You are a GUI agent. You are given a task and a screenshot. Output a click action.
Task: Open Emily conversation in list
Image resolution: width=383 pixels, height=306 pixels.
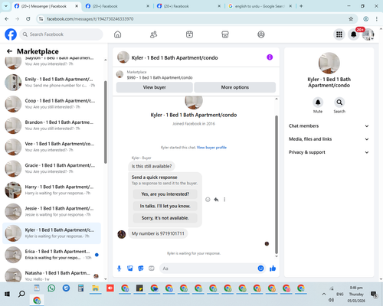pyautogui.click(x=52, y=83)
